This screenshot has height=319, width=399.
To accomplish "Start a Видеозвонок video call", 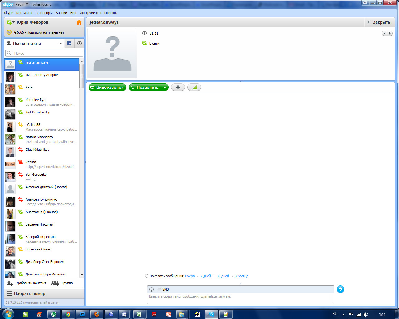I will point(107,88).
